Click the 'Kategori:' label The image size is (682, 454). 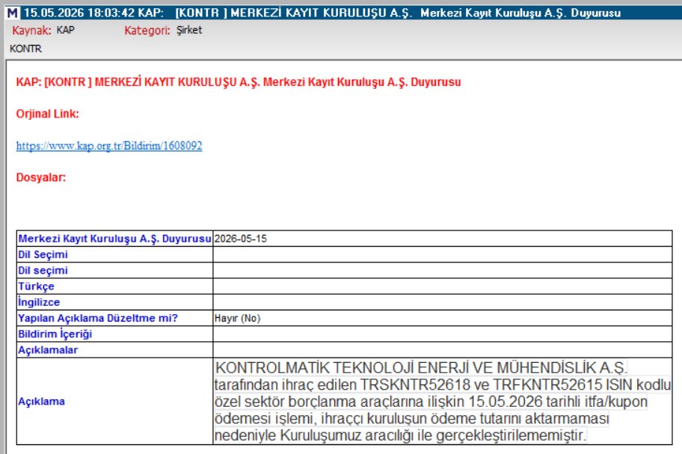pyautogui.click(x=147, y=31)
